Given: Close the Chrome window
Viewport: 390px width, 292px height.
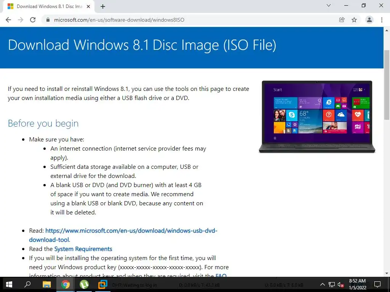Looking at the screenshot, I should (381, 5).
